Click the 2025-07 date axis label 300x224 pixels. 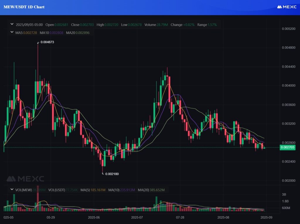[137, 217]
